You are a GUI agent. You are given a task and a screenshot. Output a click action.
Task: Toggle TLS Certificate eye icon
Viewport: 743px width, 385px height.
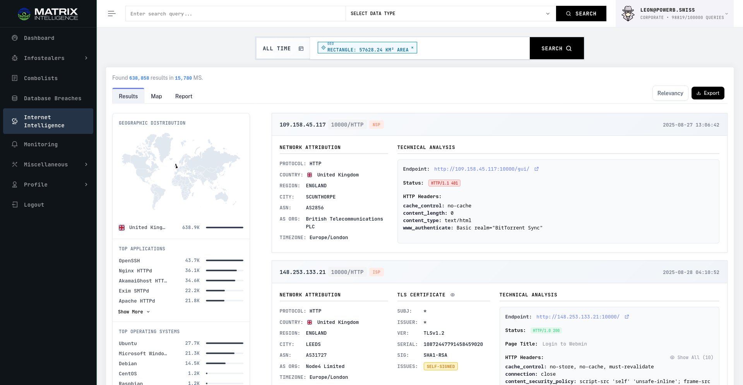(452, 295)
